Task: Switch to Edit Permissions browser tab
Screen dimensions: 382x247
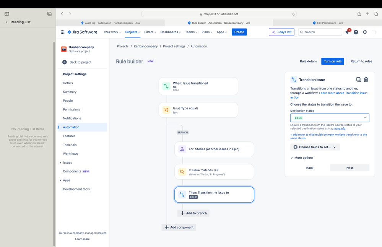Action: pos(327,23)
